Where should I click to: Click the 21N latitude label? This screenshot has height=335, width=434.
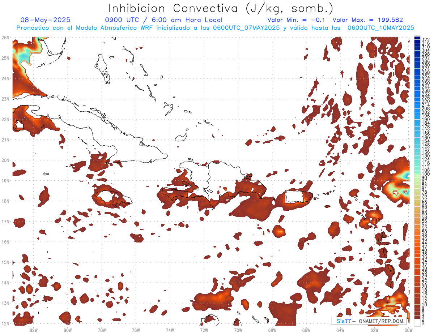pyautogui.click(x=5, y=139)
